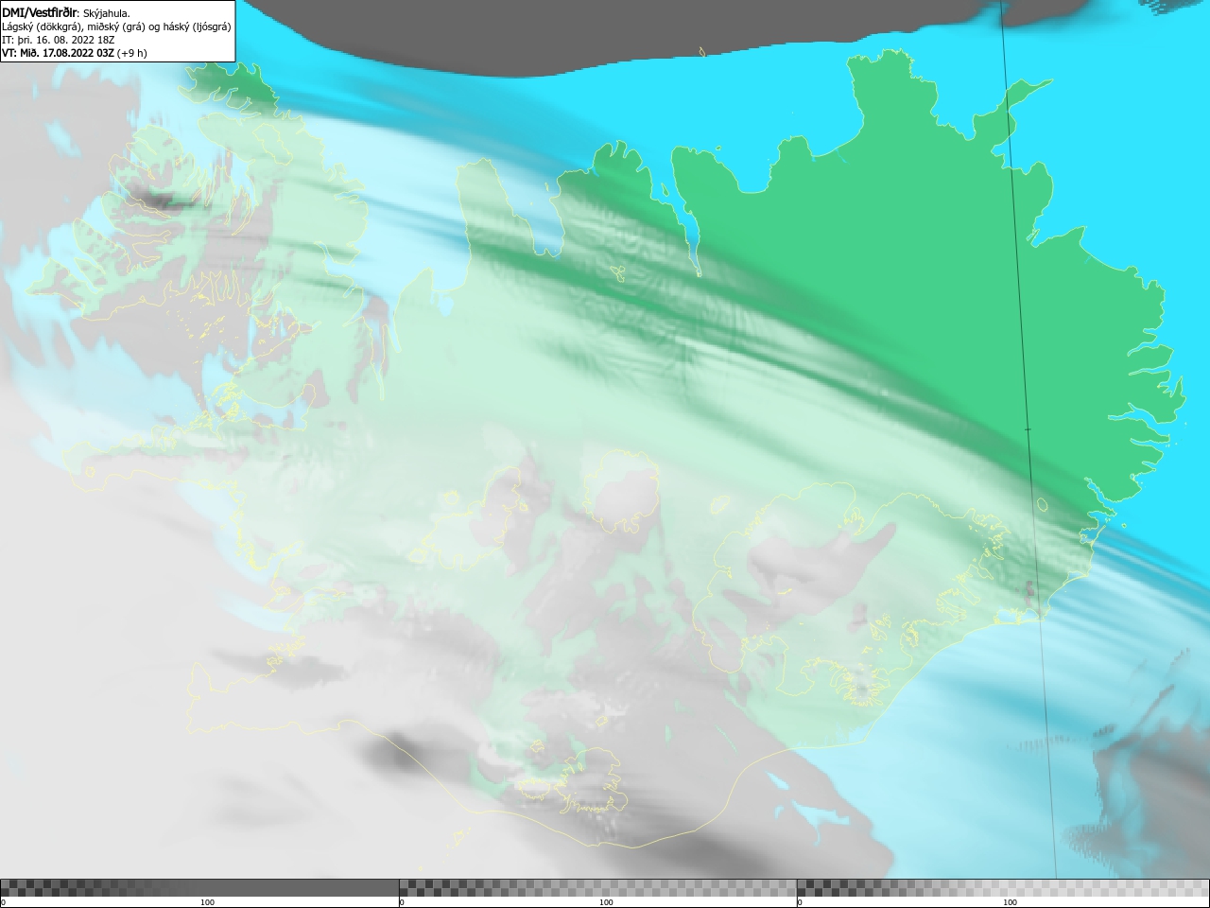Click the 'Lágský (dökkgrá), miðský (grá)' legend line
Screen dimensions: 1210x908
[x=116, y=26]
